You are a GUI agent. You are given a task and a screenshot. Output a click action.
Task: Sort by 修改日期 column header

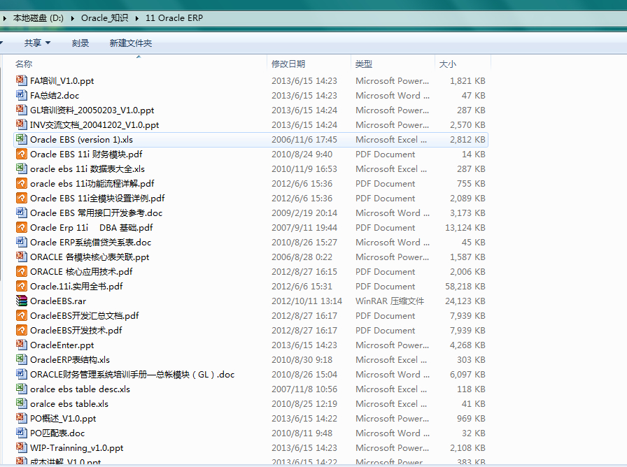click(288, 64)
